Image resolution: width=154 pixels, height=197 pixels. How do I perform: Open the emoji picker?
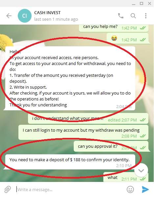pyautogui.click(x=130, y=189)
